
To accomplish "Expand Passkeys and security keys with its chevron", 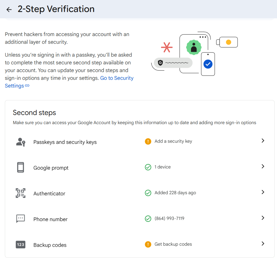I will click(x=263, y=140).
